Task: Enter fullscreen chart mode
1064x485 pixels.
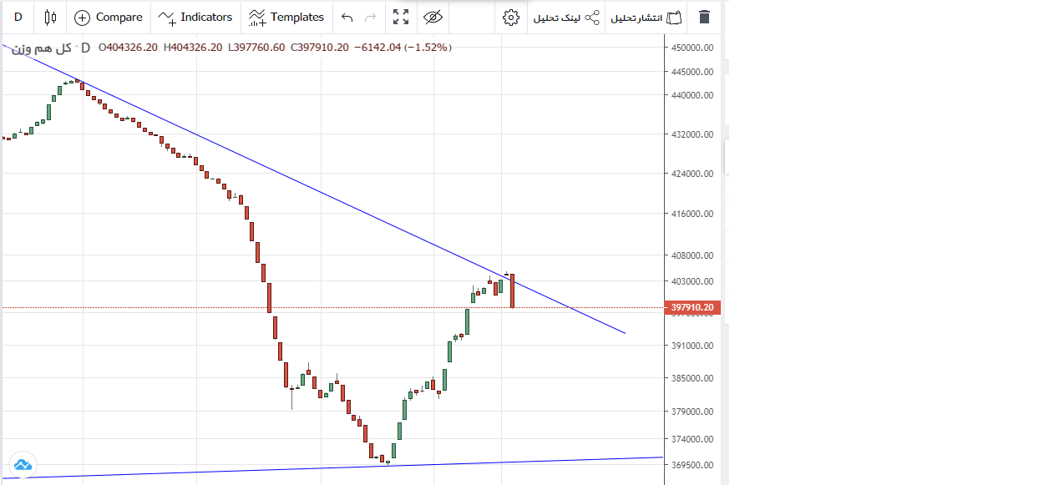Action: (401, 17)
